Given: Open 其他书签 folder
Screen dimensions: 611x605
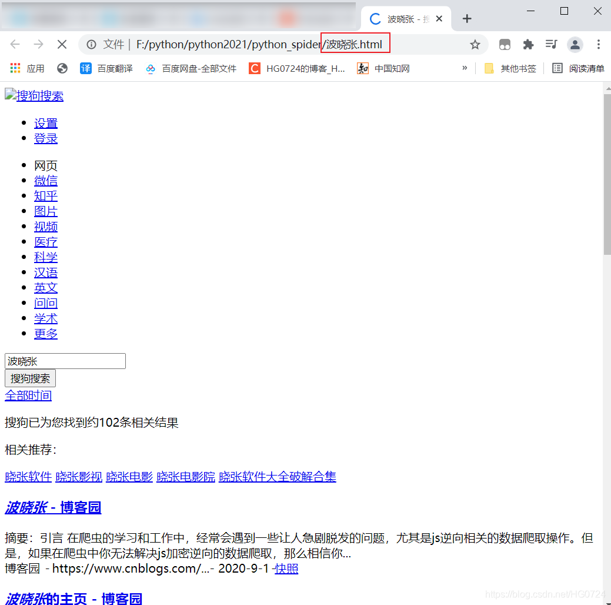Looking at the screenshot, I should tap(510, 69).
